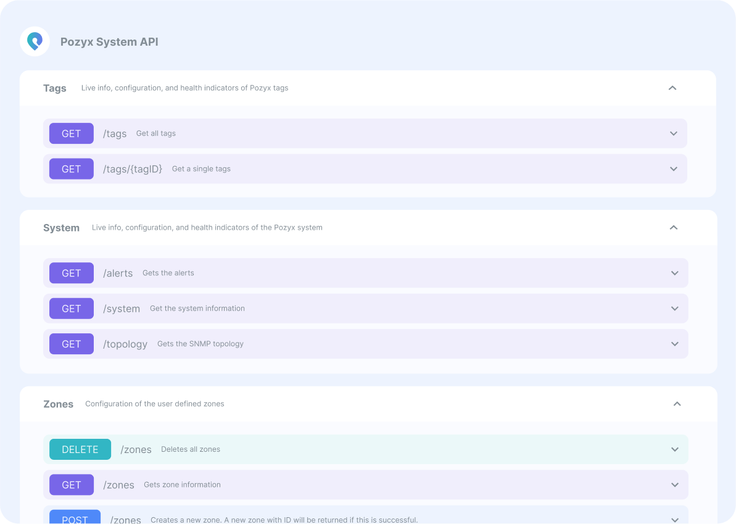
Task: Click the Pozyx System API title
Action: tap(109, 42)
